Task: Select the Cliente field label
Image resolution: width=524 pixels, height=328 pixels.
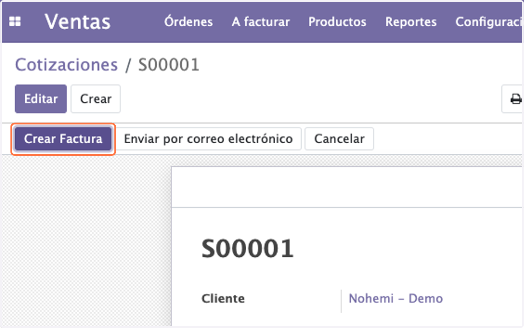Action: tap(223, 299)
